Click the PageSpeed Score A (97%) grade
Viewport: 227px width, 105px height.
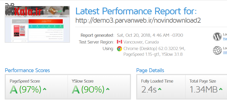pos(26,89)
